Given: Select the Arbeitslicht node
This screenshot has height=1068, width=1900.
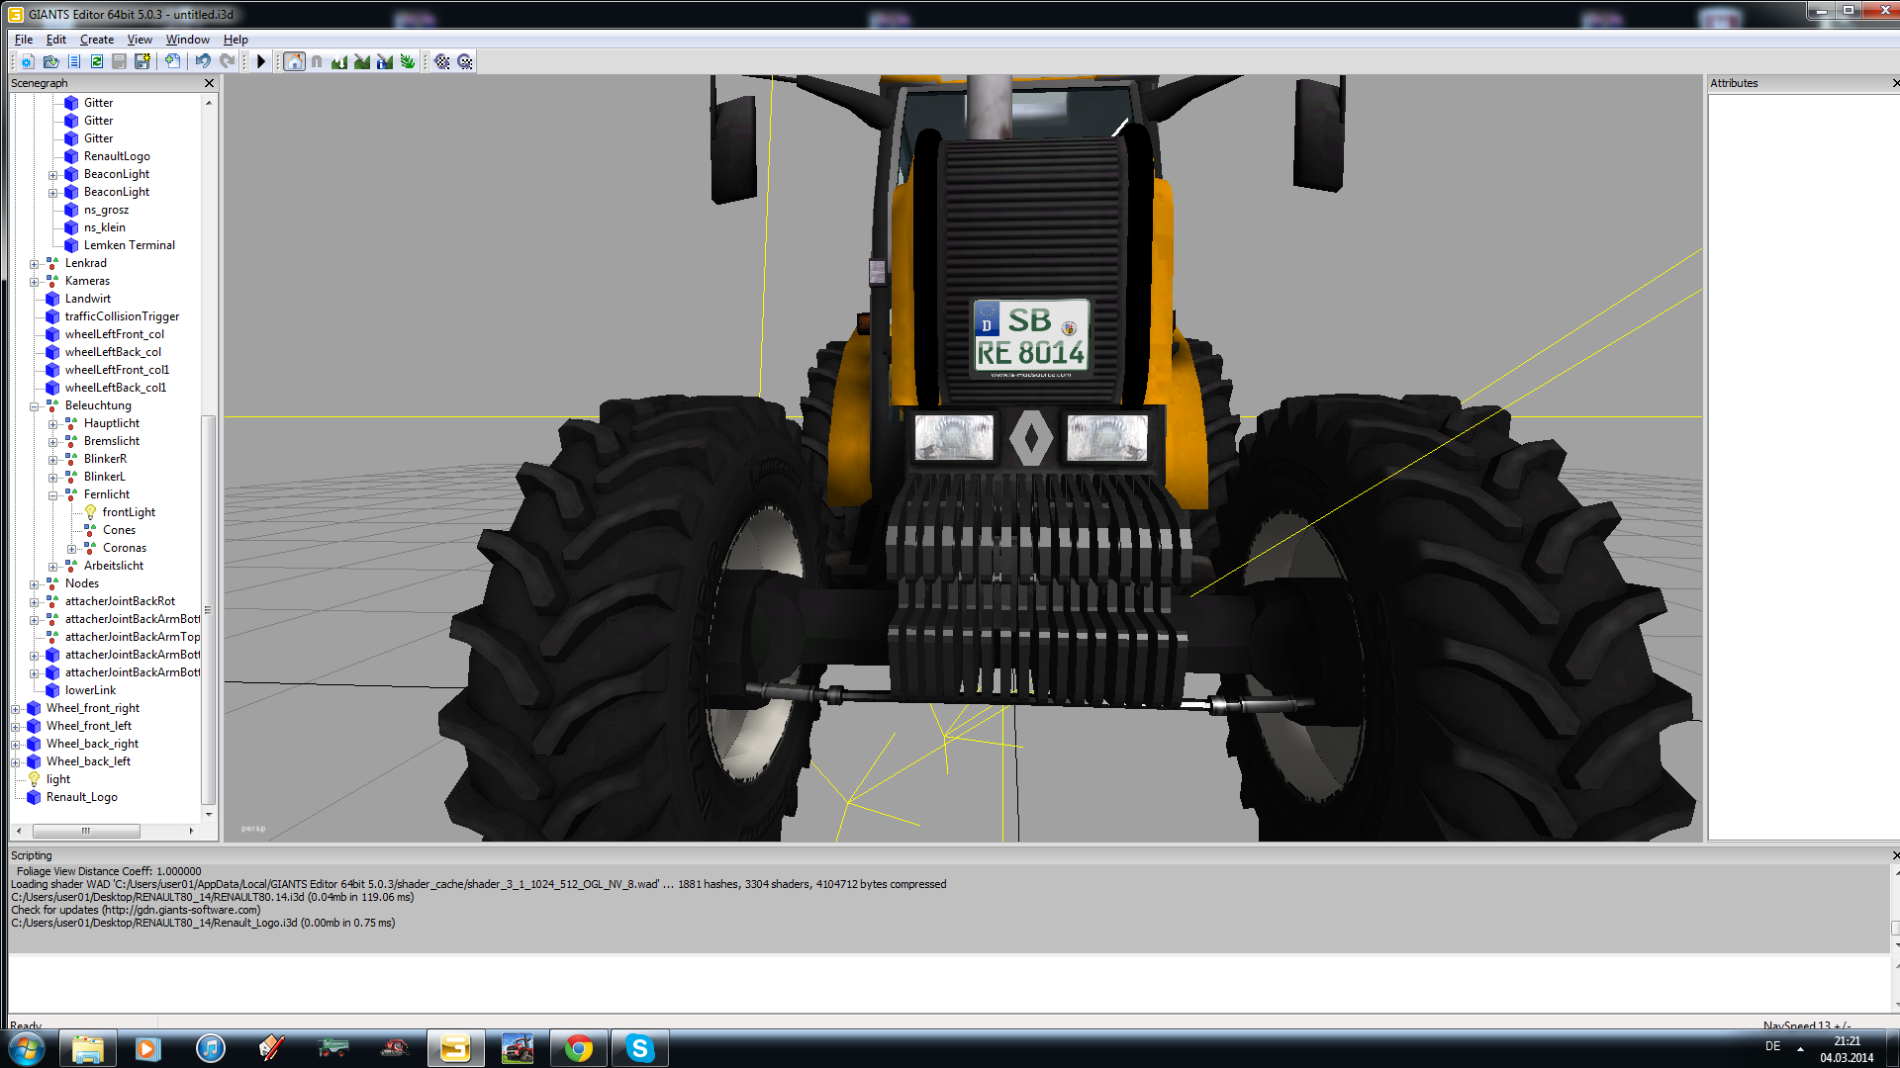Looking at the screenshot, I should (113, 566).
